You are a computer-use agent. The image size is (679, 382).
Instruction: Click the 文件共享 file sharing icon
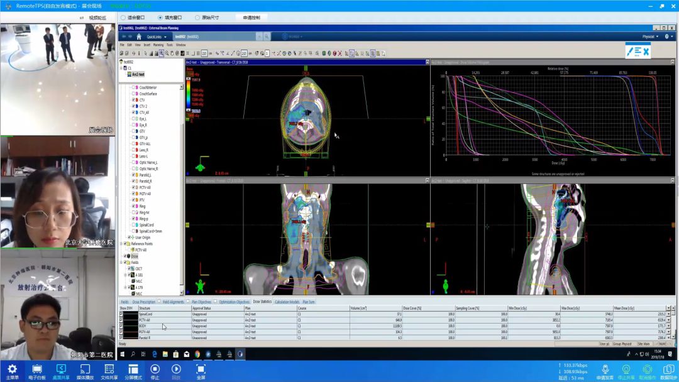(x=109, y=369)
